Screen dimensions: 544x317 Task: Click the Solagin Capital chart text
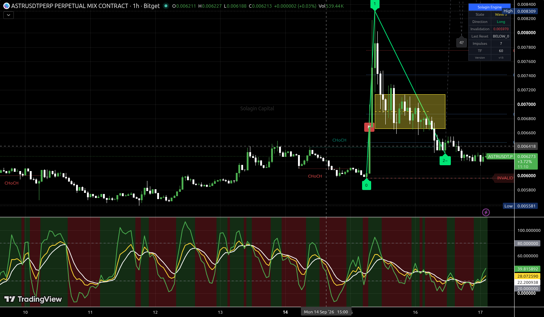[x=257, y=108]
